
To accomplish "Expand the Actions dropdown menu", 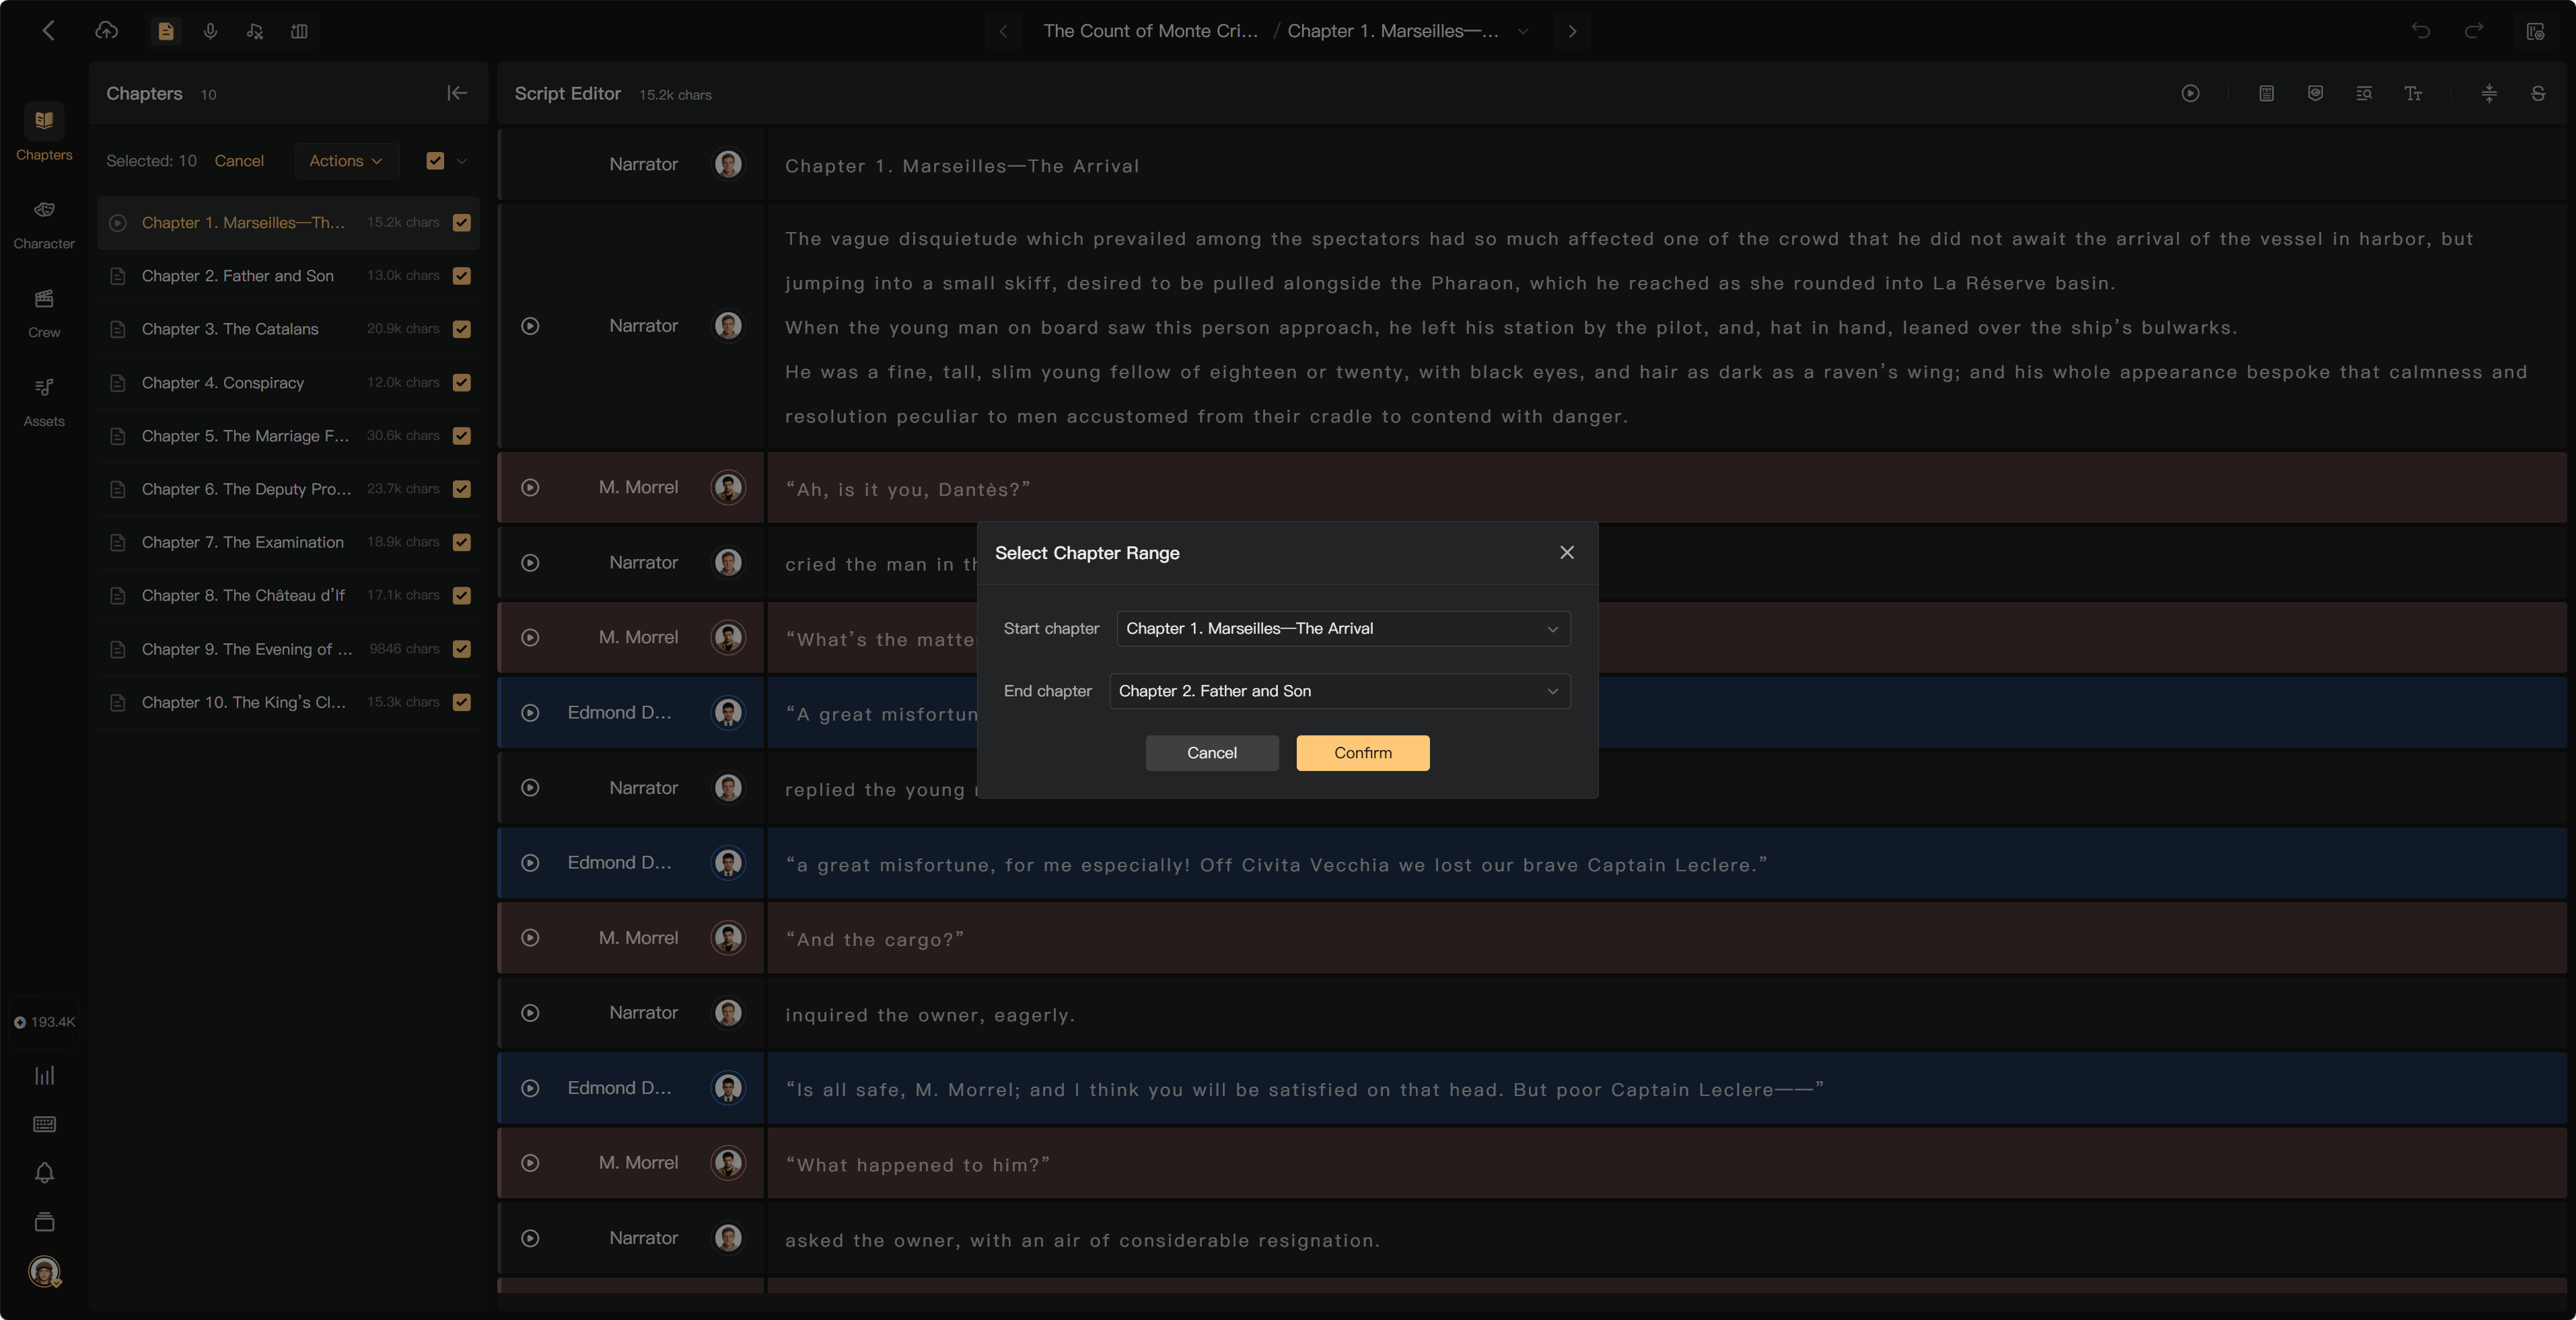I will click(346, 161).
